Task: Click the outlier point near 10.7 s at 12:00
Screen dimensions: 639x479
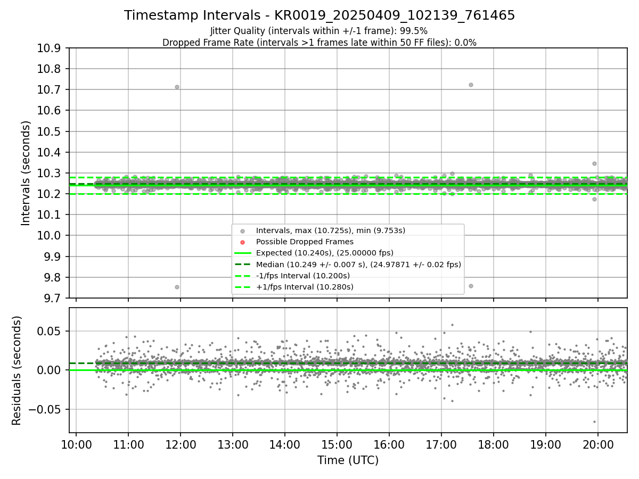Action: (177, 87)
